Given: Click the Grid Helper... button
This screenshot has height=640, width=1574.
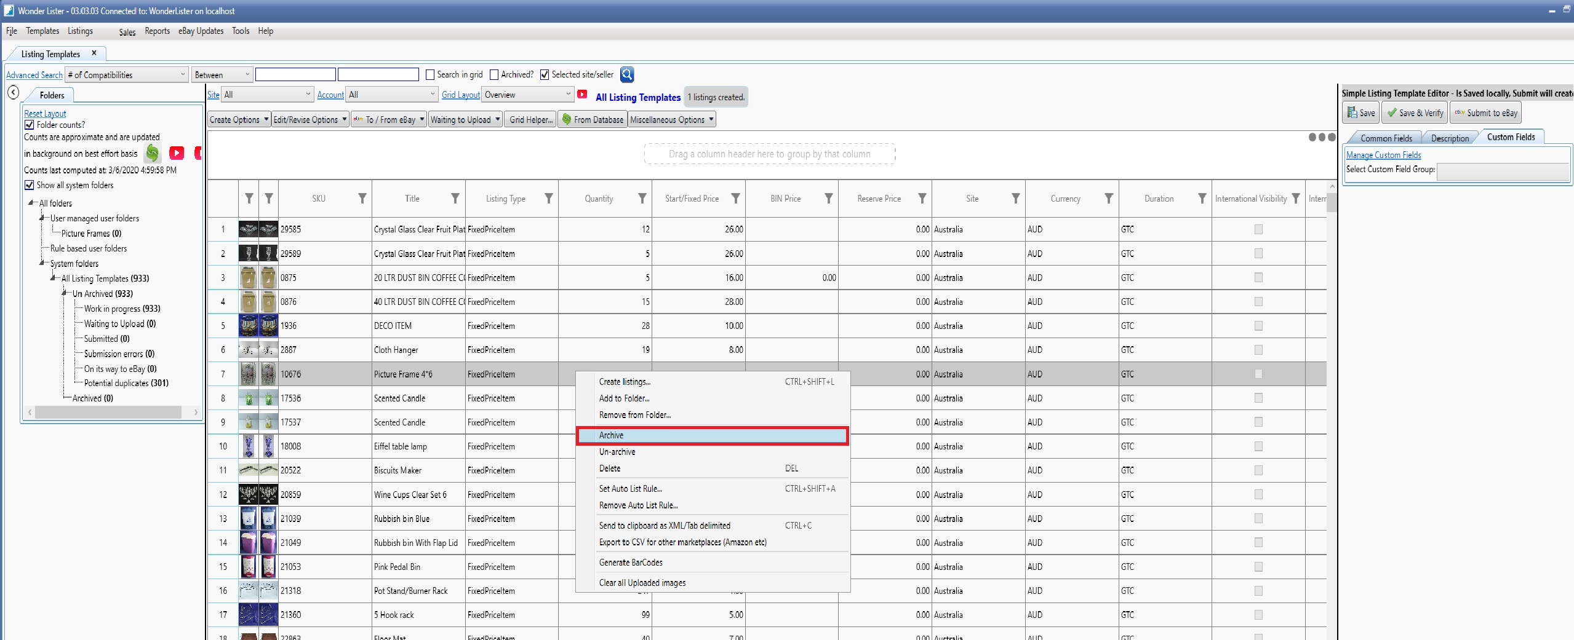Looking at the screenshot, I should point(530,119).
